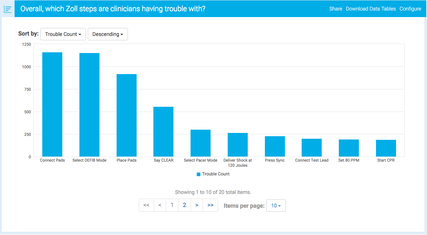Click the Deliver Shock at 120 Joules bar
This screenshot has width=427, height=235.
pyautogui.click(x=238, y=145)
